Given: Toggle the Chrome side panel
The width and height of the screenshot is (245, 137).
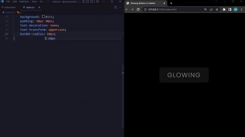Looking at the screenshot, I should tap(230, 10).
